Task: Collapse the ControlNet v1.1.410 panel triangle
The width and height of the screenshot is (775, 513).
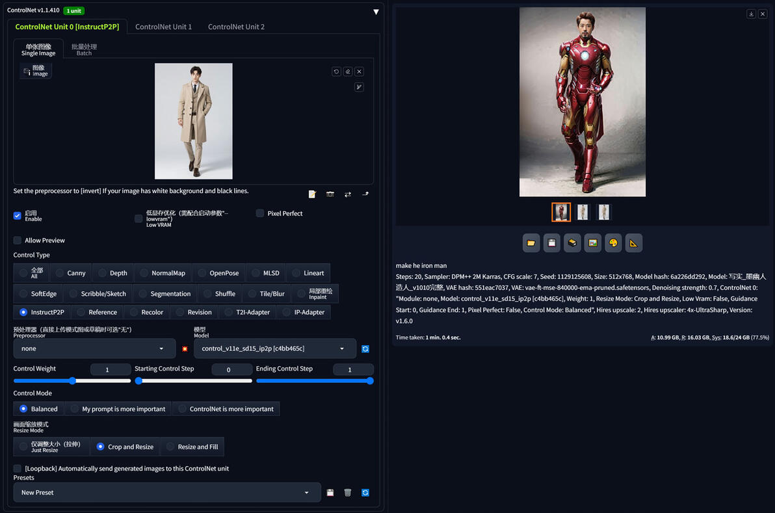Action: pyautogui.click(x=376, y=11)
